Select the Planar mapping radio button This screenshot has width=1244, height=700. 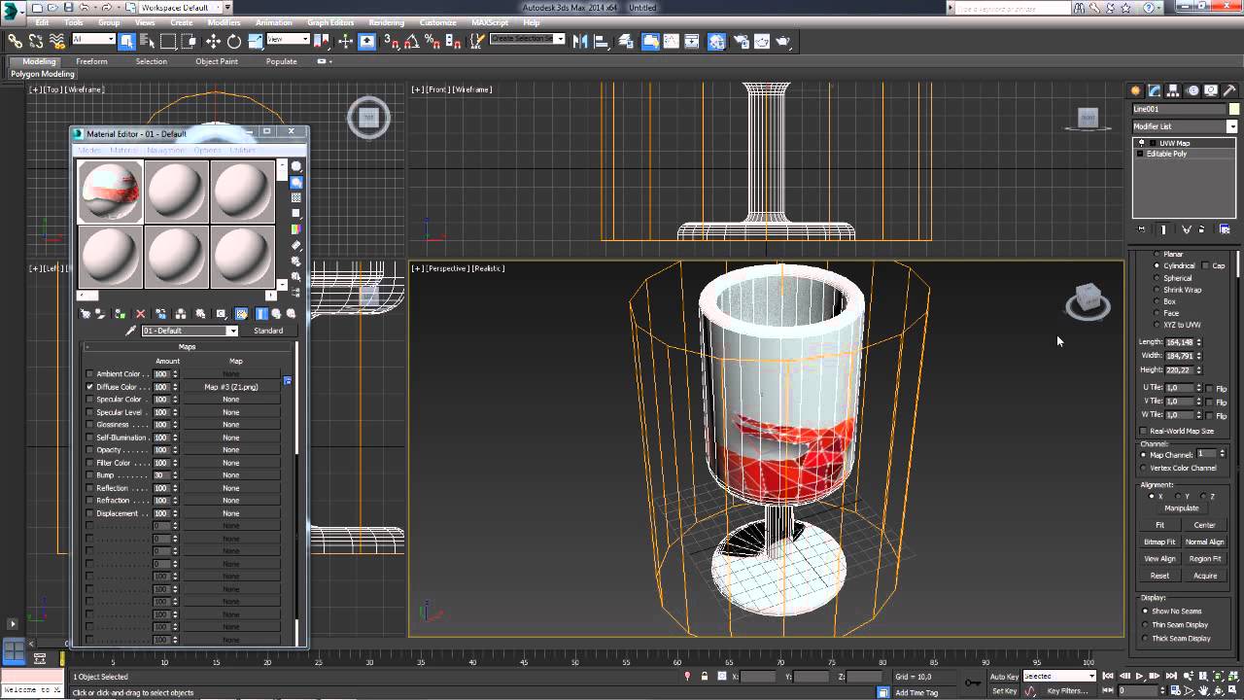pos(1157,254)
